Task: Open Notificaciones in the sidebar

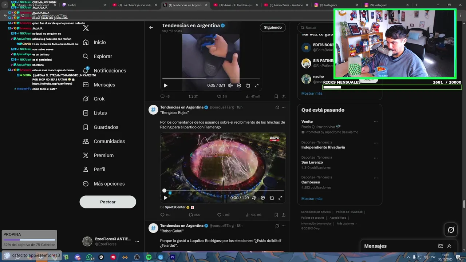Action: [104, 71]
